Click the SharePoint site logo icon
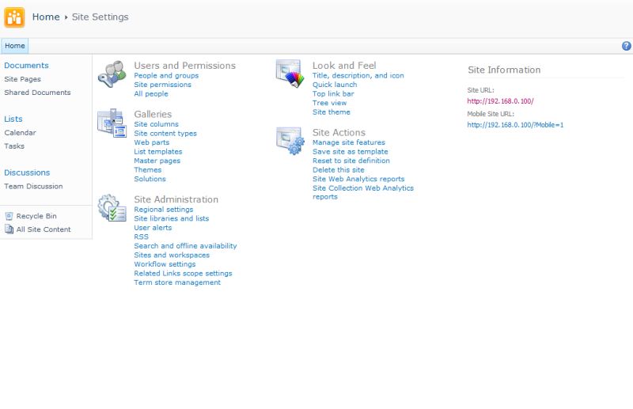Image resolution: width=633 pixels, height=409 pixels. coord(14,17)
